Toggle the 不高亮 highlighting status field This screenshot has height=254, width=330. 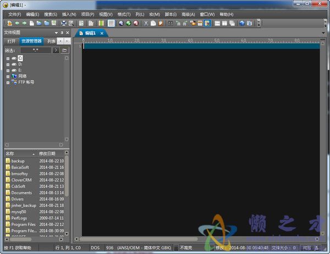(x=186, y=248)
